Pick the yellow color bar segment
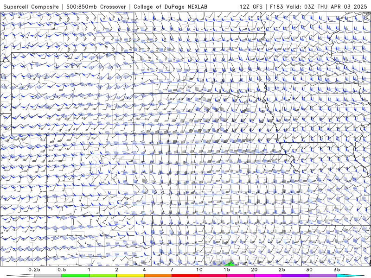This screenshot has height=278, width=371. point(130,276)
